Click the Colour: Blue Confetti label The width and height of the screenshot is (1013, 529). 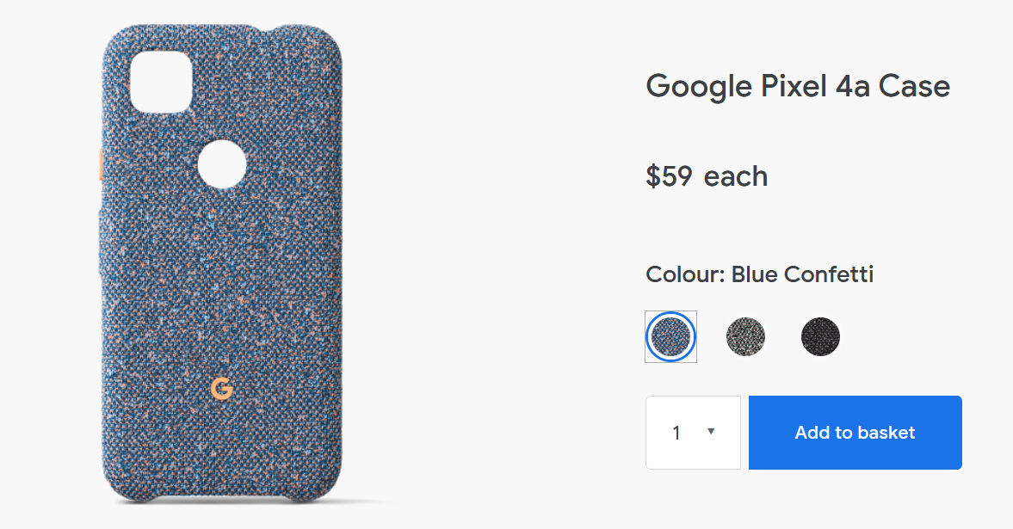point(760,274)
